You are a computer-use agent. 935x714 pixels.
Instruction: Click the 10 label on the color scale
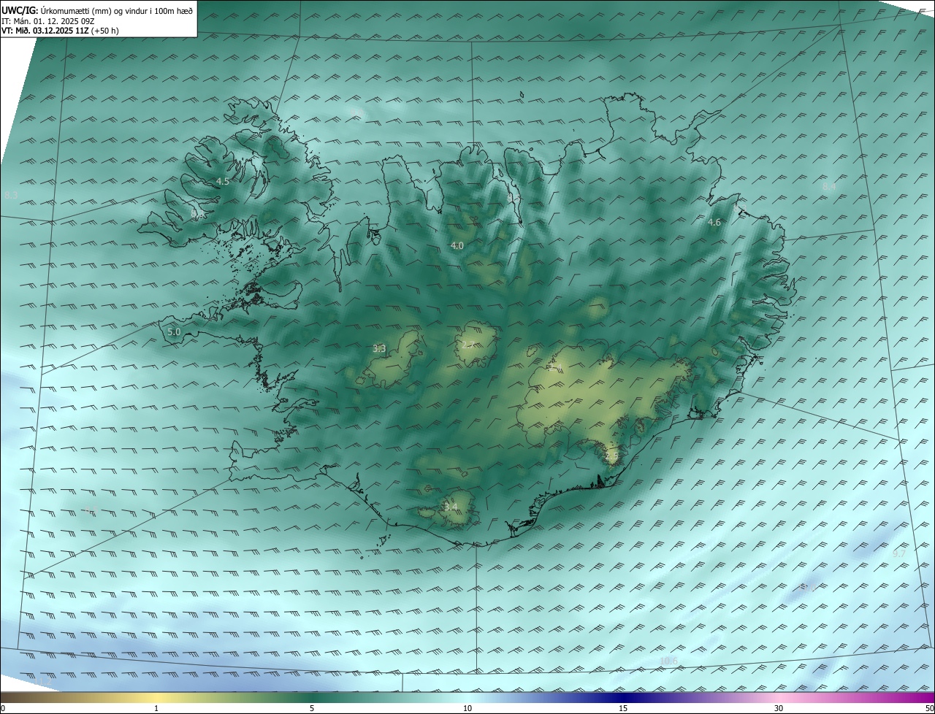coord(467,708)
